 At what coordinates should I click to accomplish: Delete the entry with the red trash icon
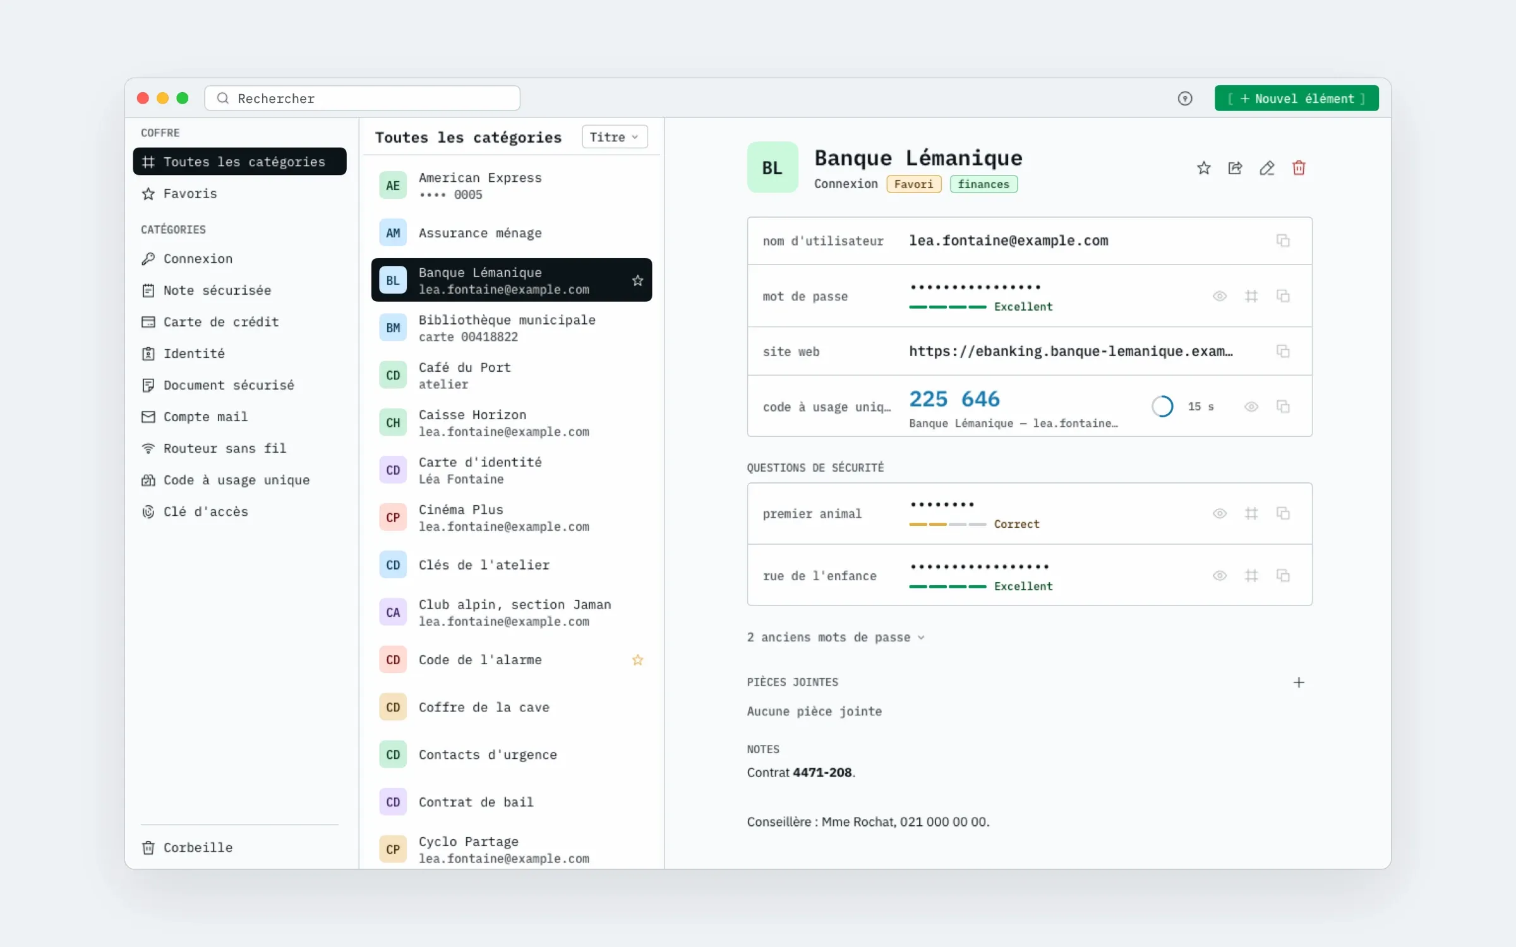point(1299,168)
